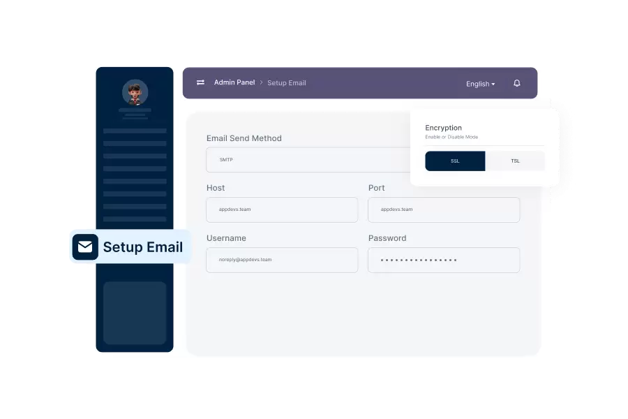Click the envelope icon beside Setup Email
The height and width of the screenshot is (419, 628).
(x=85, y=247)
